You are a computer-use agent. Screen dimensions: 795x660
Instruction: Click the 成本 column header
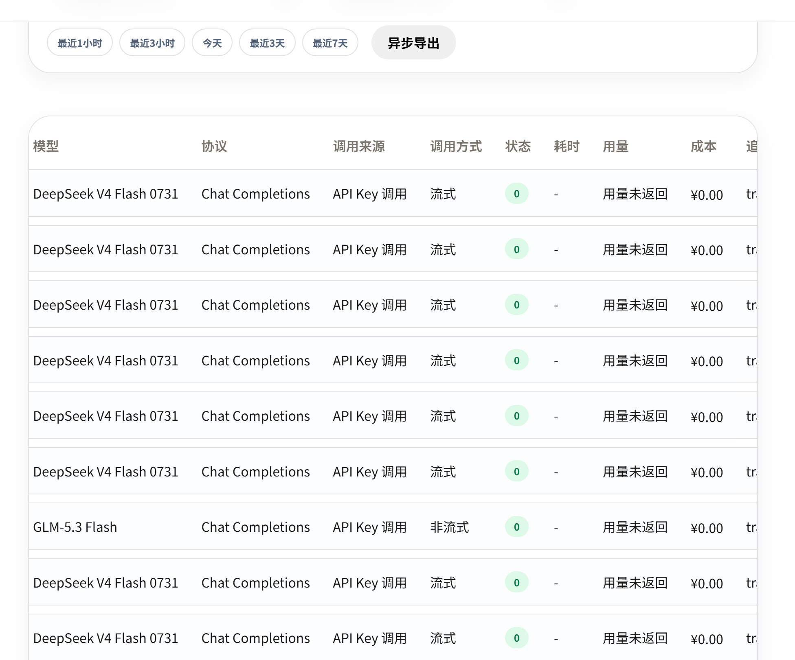pyautogui.click(x=703, y=146)
